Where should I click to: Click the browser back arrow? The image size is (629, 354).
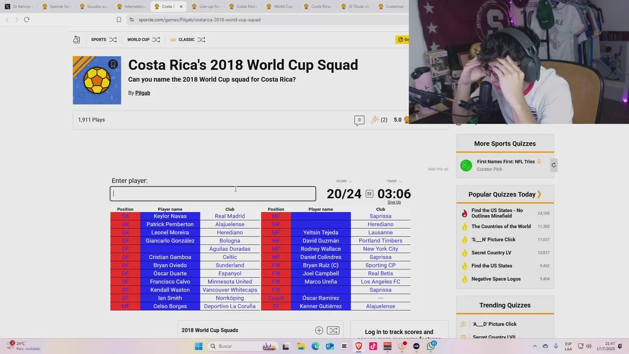click(7, 20)
